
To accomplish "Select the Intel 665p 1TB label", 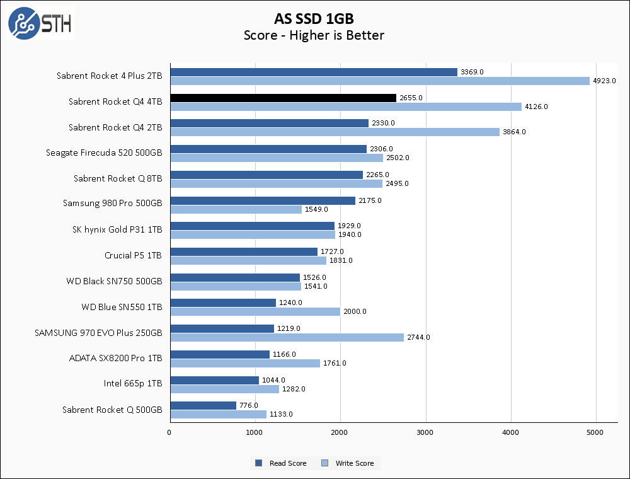I will [133, 383].
